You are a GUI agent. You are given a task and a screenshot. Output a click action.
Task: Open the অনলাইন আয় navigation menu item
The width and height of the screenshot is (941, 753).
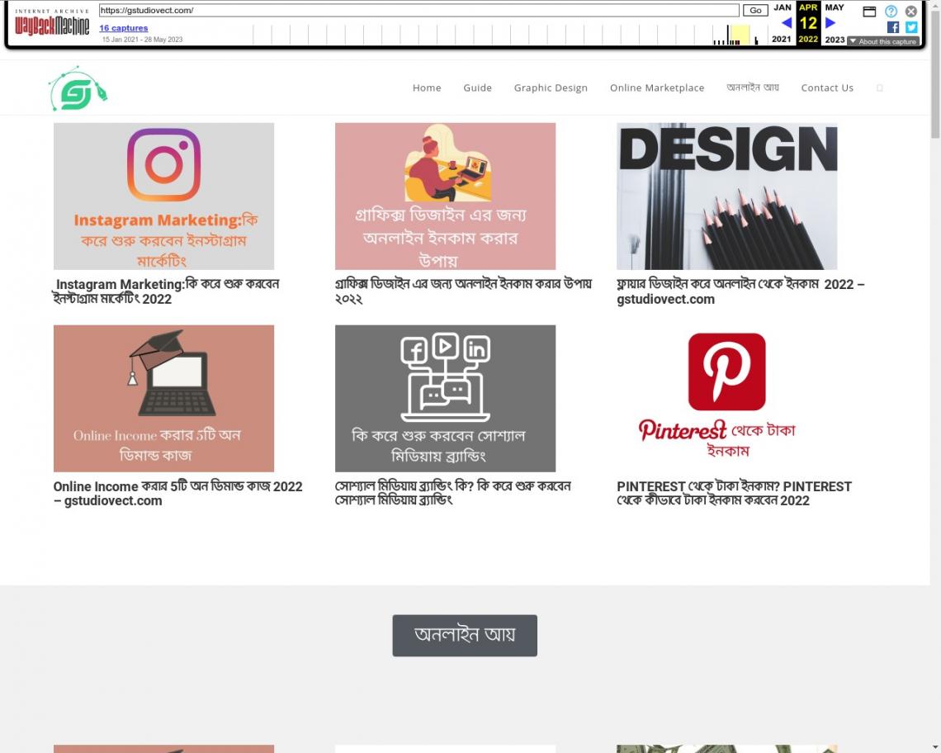point(753,88)
